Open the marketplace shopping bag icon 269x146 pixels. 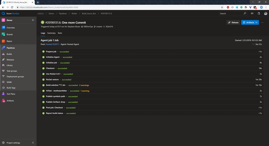[x=259, y=13]
